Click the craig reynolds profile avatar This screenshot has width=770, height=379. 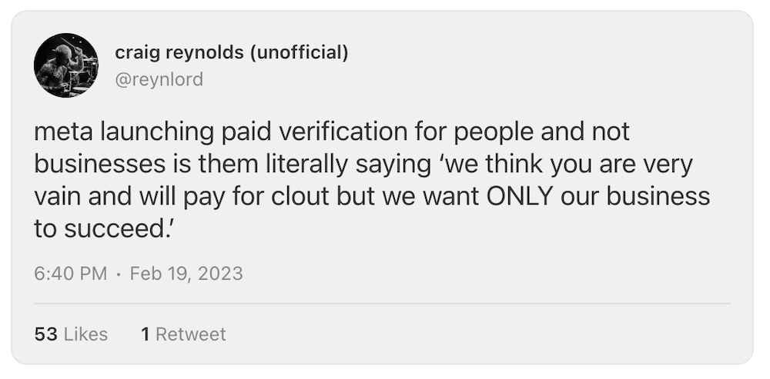65,65
